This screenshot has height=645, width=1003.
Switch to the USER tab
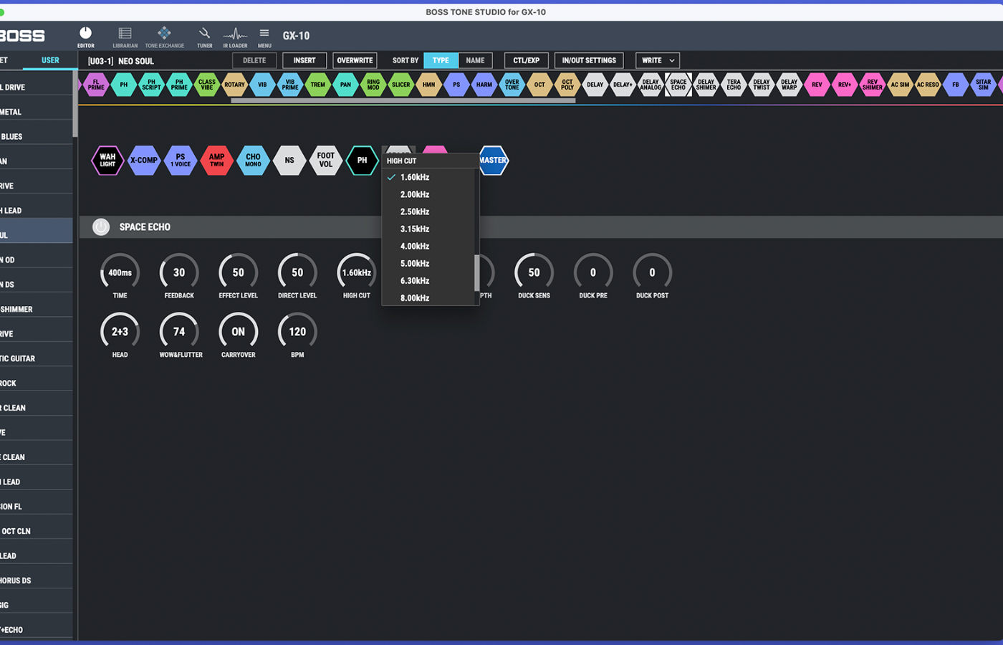point(50,61)
